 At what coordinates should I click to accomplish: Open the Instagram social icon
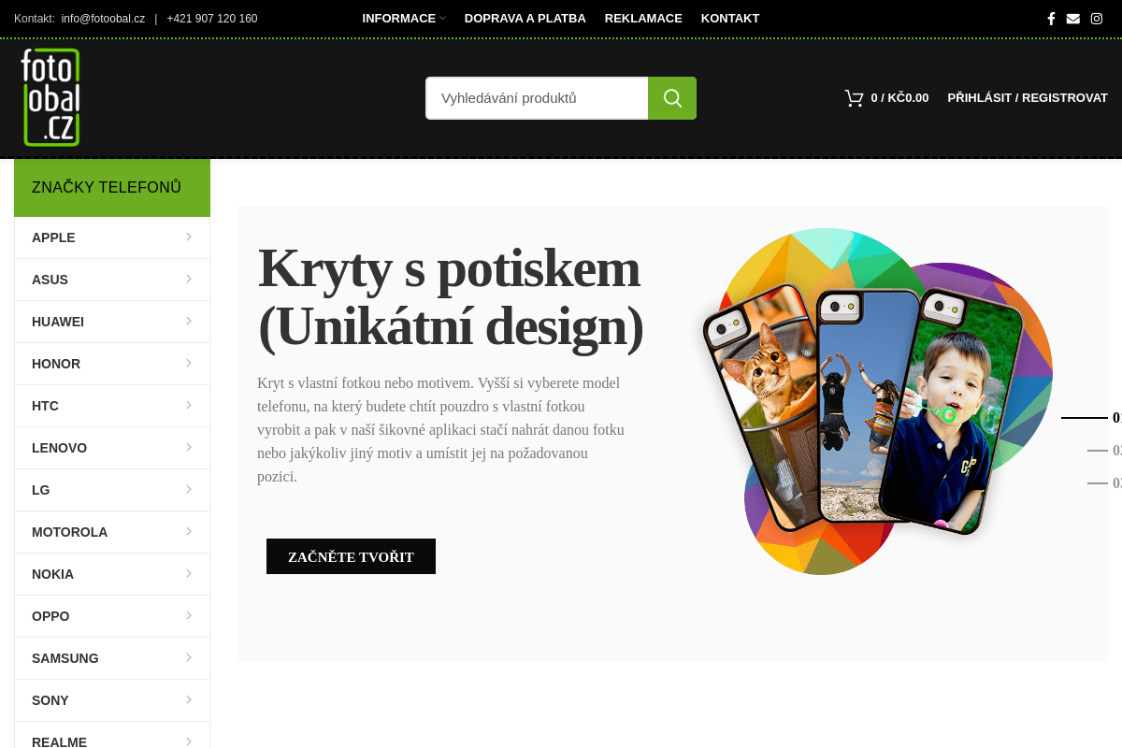pyautogui.click(x=1097, y=19)
